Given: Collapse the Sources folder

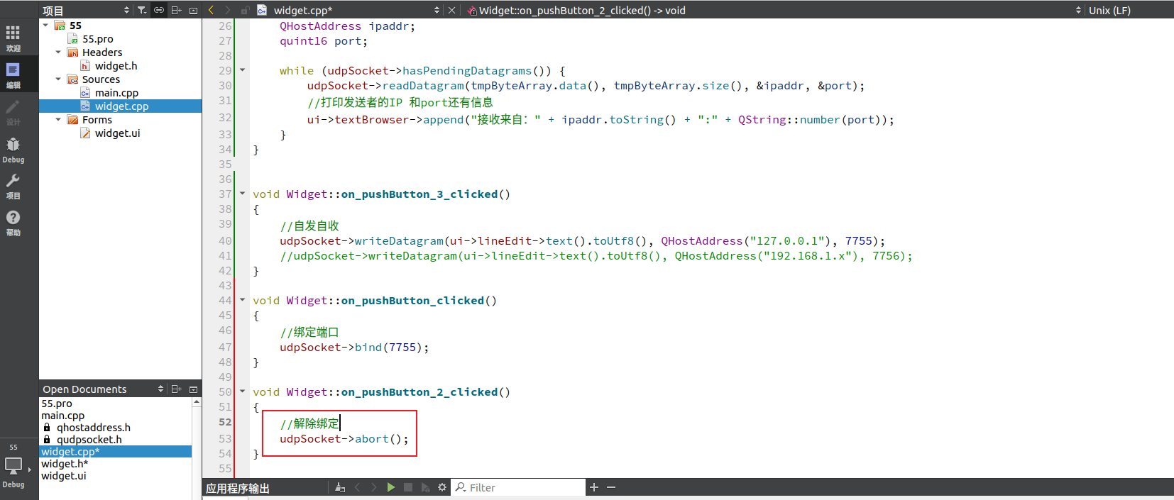Looking at the screenshot, I should [58, 79].
